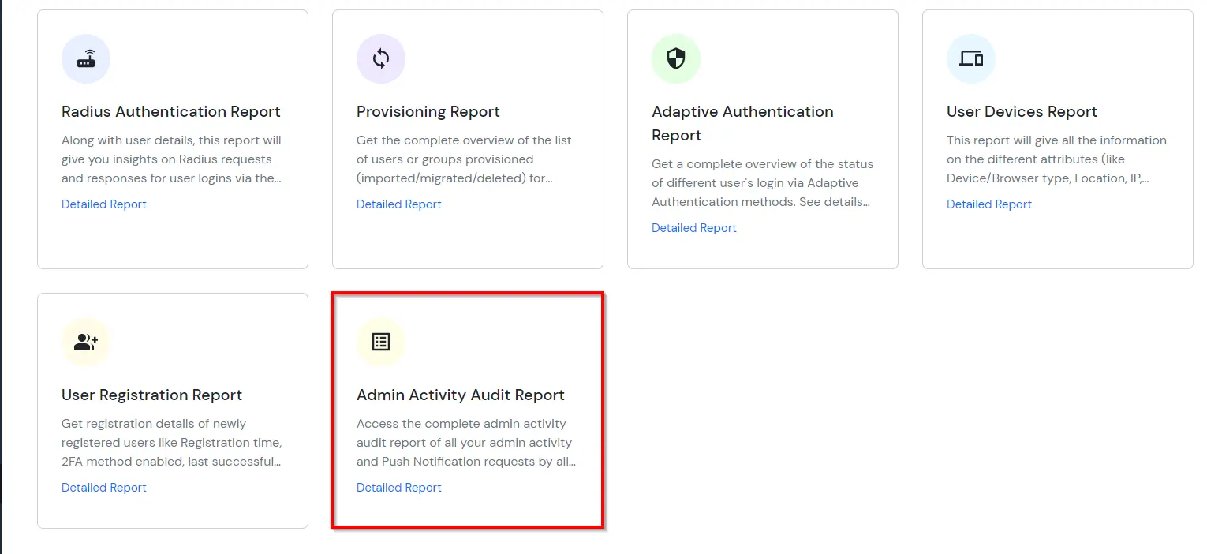Open Detailed Report under Provisioning Report
Image resolution: width=1207 pixels, height=554 pixels.
[x=398, y=204]
